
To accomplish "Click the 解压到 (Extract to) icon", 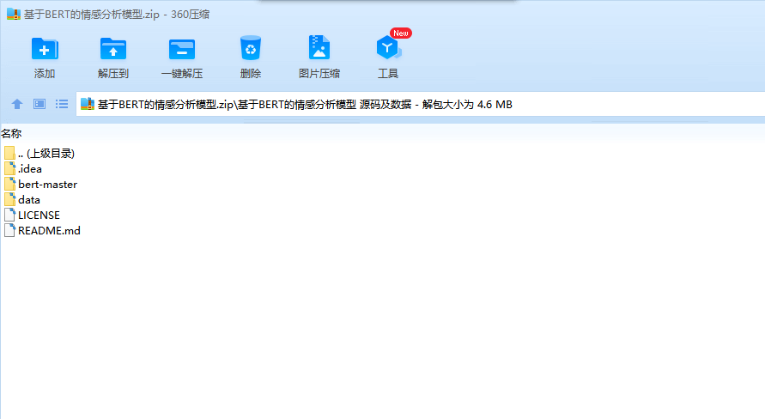I will pyautogui.click(x=113, y=49).
